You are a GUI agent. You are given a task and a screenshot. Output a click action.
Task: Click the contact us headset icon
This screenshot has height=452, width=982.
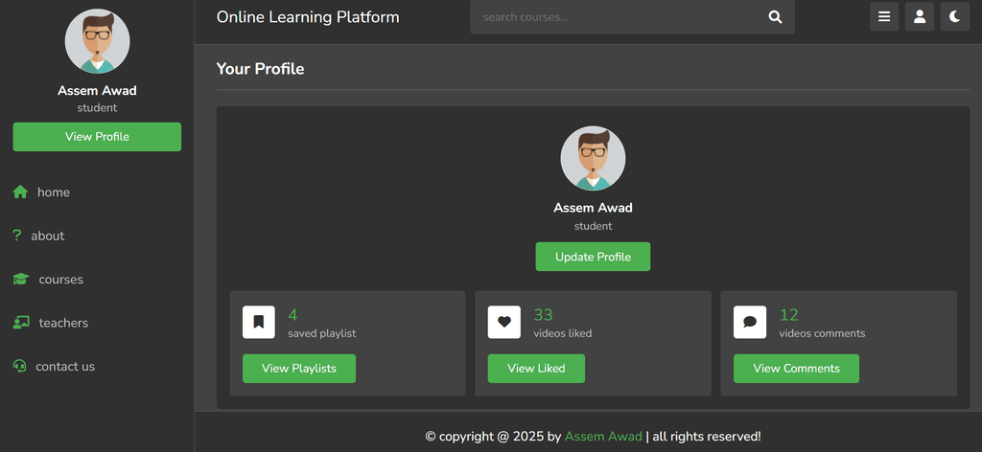(x=19, y=367)
